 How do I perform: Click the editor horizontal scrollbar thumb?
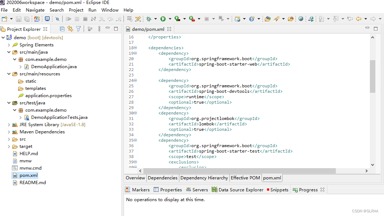point(239,171)
